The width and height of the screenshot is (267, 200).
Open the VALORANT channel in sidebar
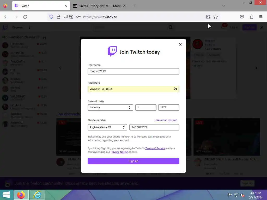[x=25, y=98]
